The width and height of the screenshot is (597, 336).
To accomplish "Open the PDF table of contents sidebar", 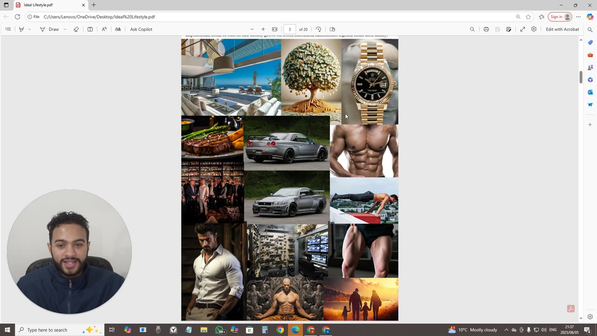I will (x=8, y=29).
